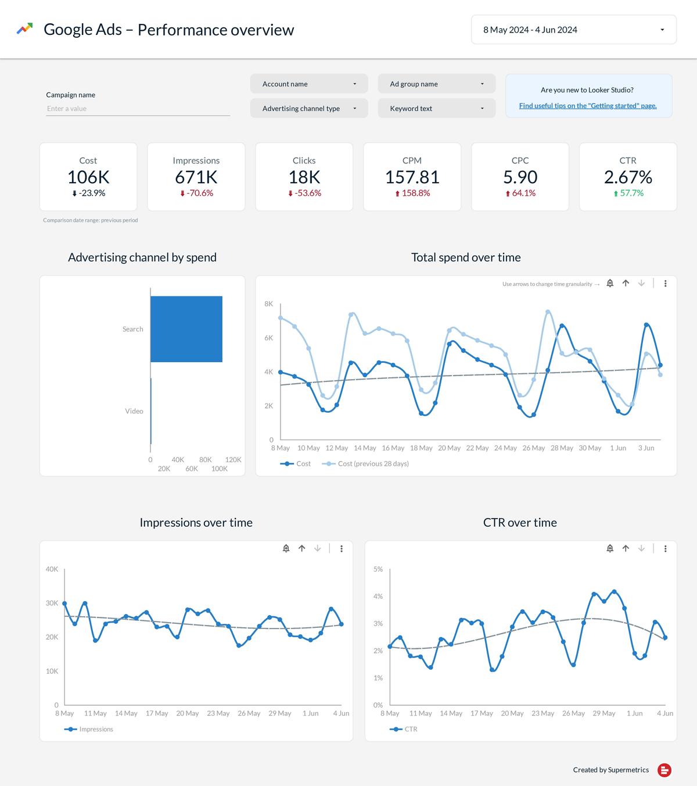Click the up arrow on Total spend chart

pyautogui.click(x=626, y=284)
